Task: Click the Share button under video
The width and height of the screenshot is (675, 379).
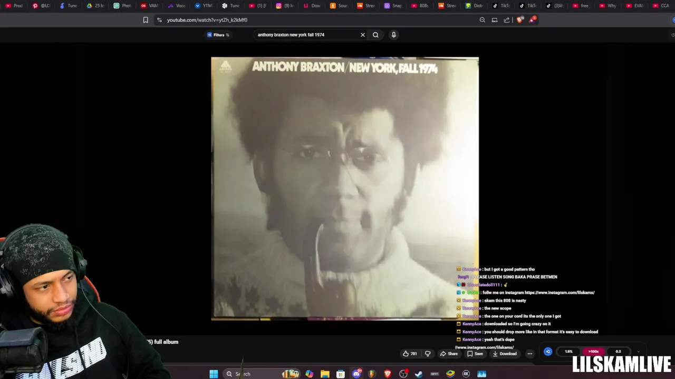Action: coord(449,354)
